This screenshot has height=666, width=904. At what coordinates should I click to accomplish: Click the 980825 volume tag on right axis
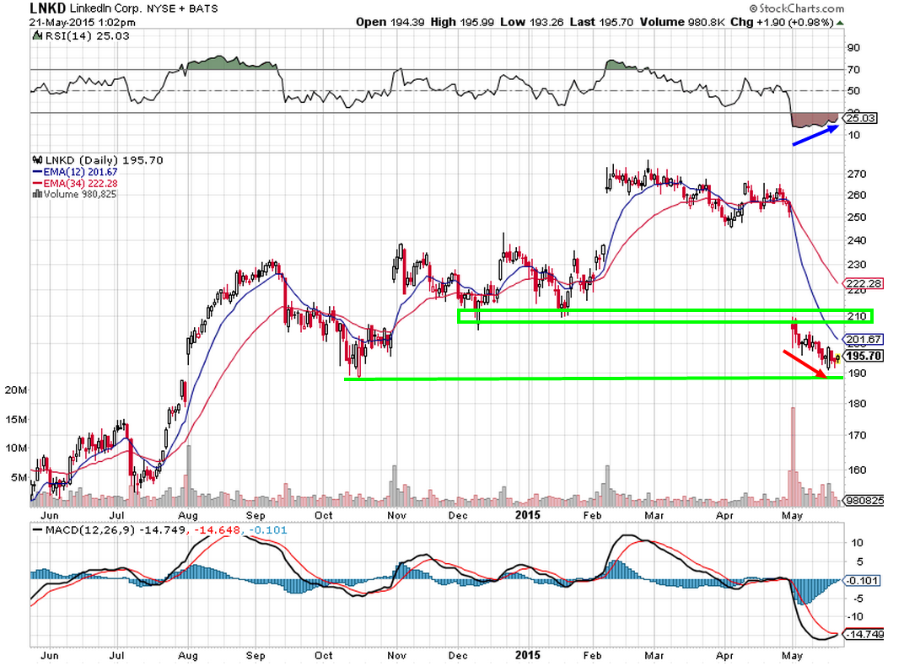[864, 501]
